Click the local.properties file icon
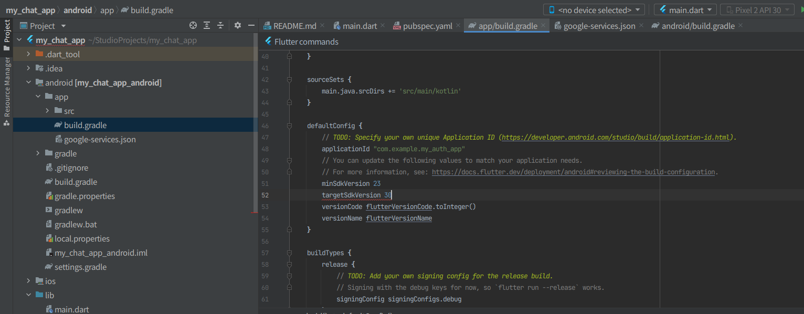This screenshot has height=314, width=804. pyautogui.click(x=49, y=239)
